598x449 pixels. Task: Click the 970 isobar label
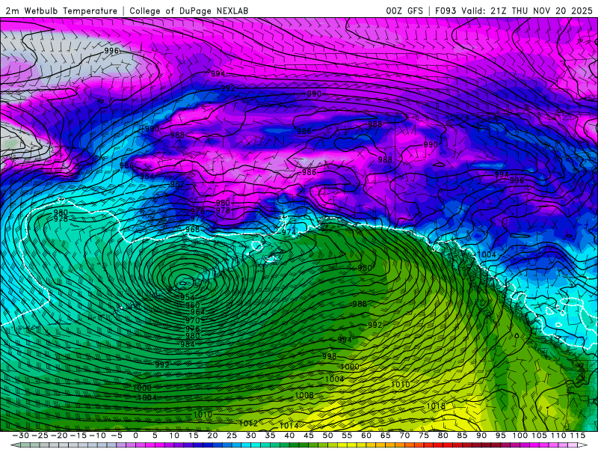(x=193, y=320)
